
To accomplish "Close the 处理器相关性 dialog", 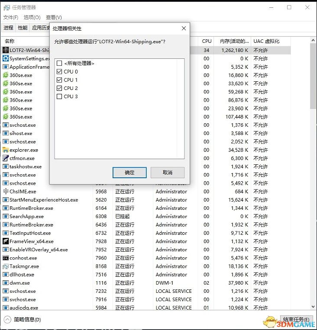I will click(x=184, y=29).
